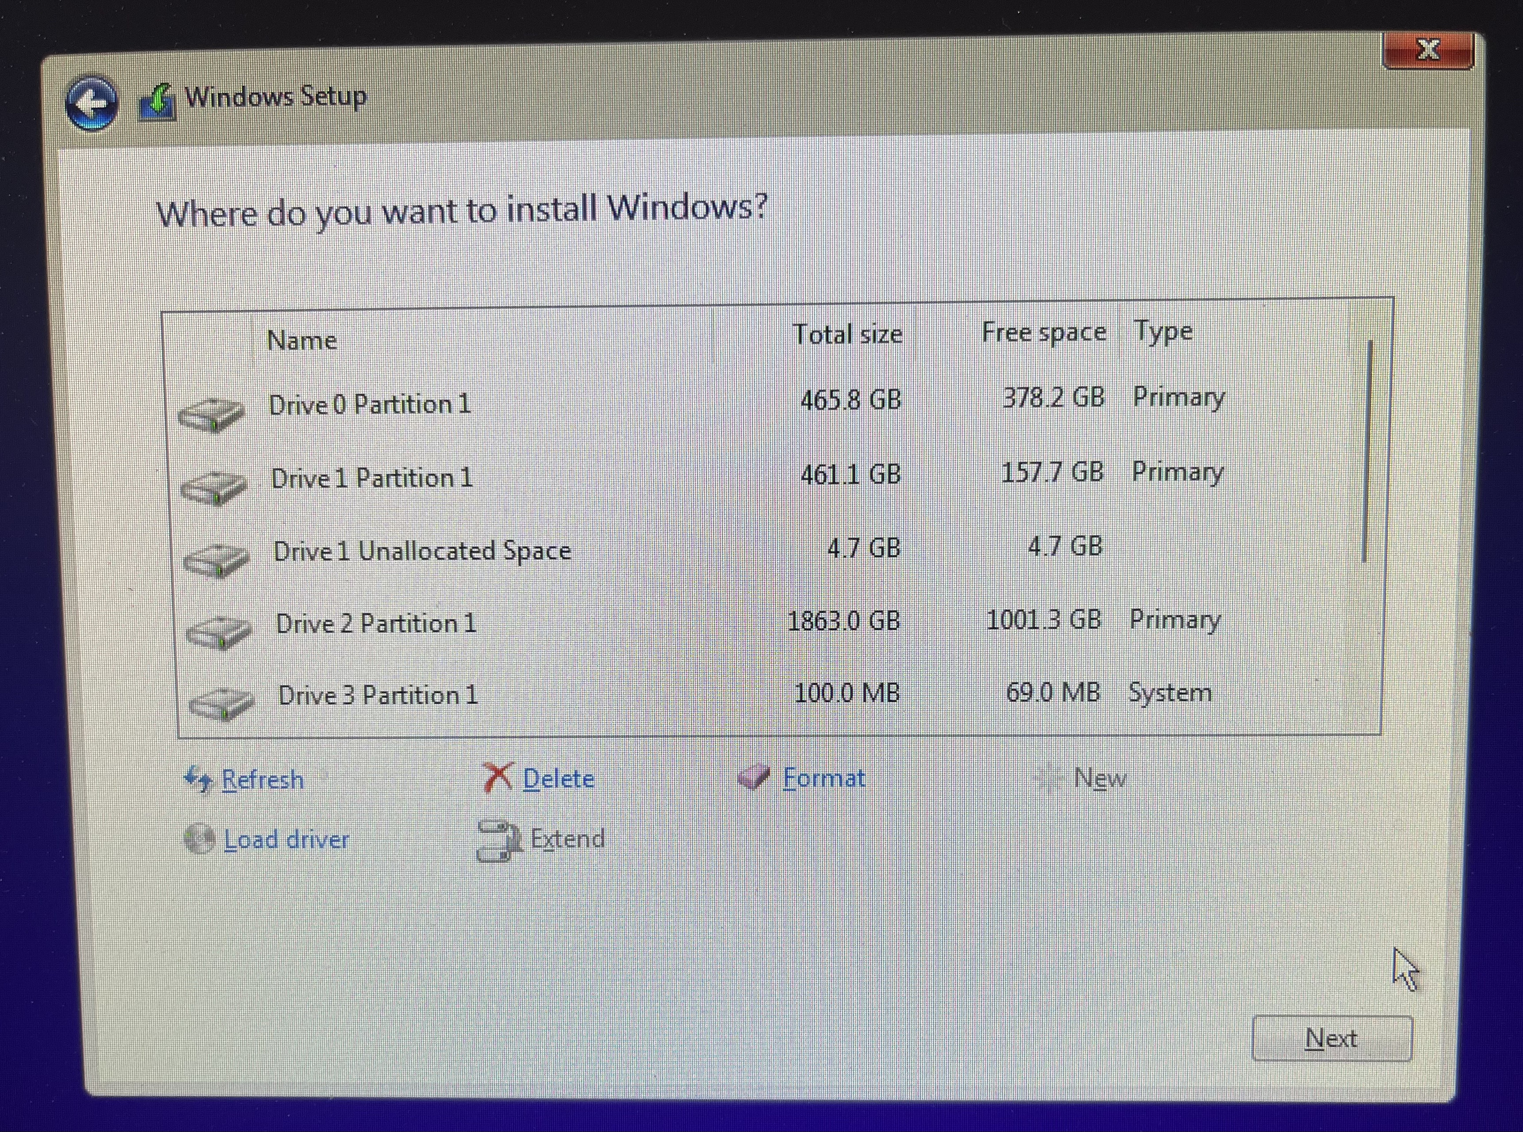The height and width of the screenshot is (1132, 1523).
Task: Click the pink eraser Format icon
Action: [754, 777]
